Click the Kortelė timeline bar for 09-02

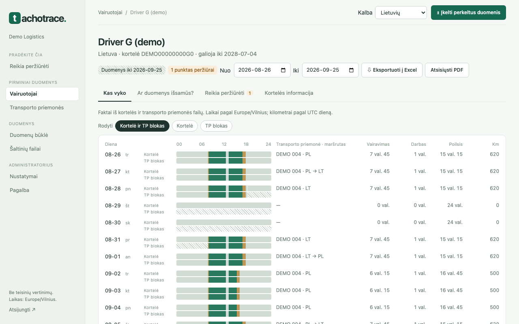coord(224,273)
